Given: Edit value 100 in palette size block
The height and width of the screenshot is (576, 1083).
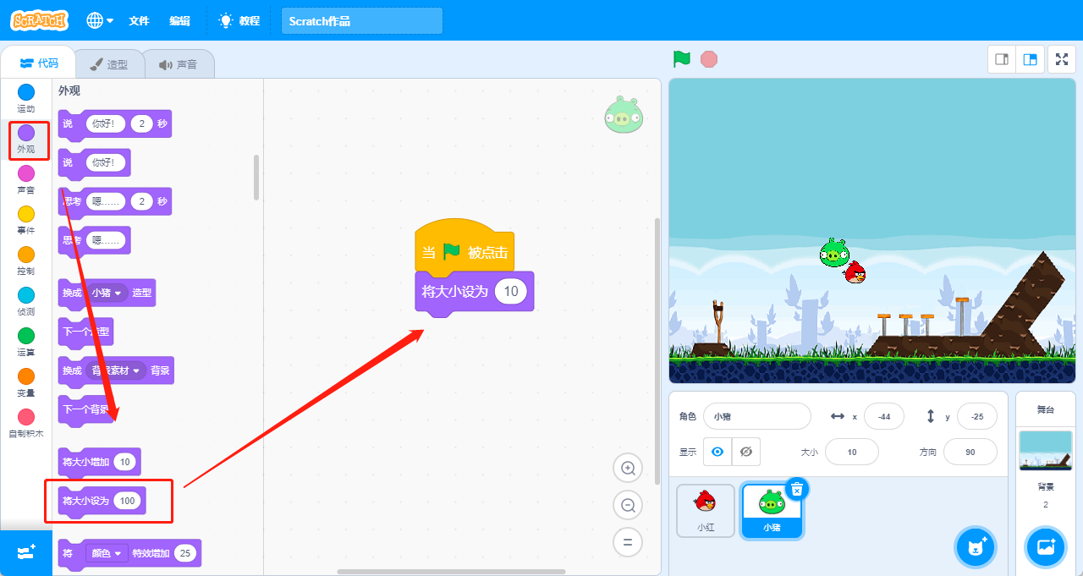Looking at the screenshot, I should pyautogui.click(x=127, y=501).
